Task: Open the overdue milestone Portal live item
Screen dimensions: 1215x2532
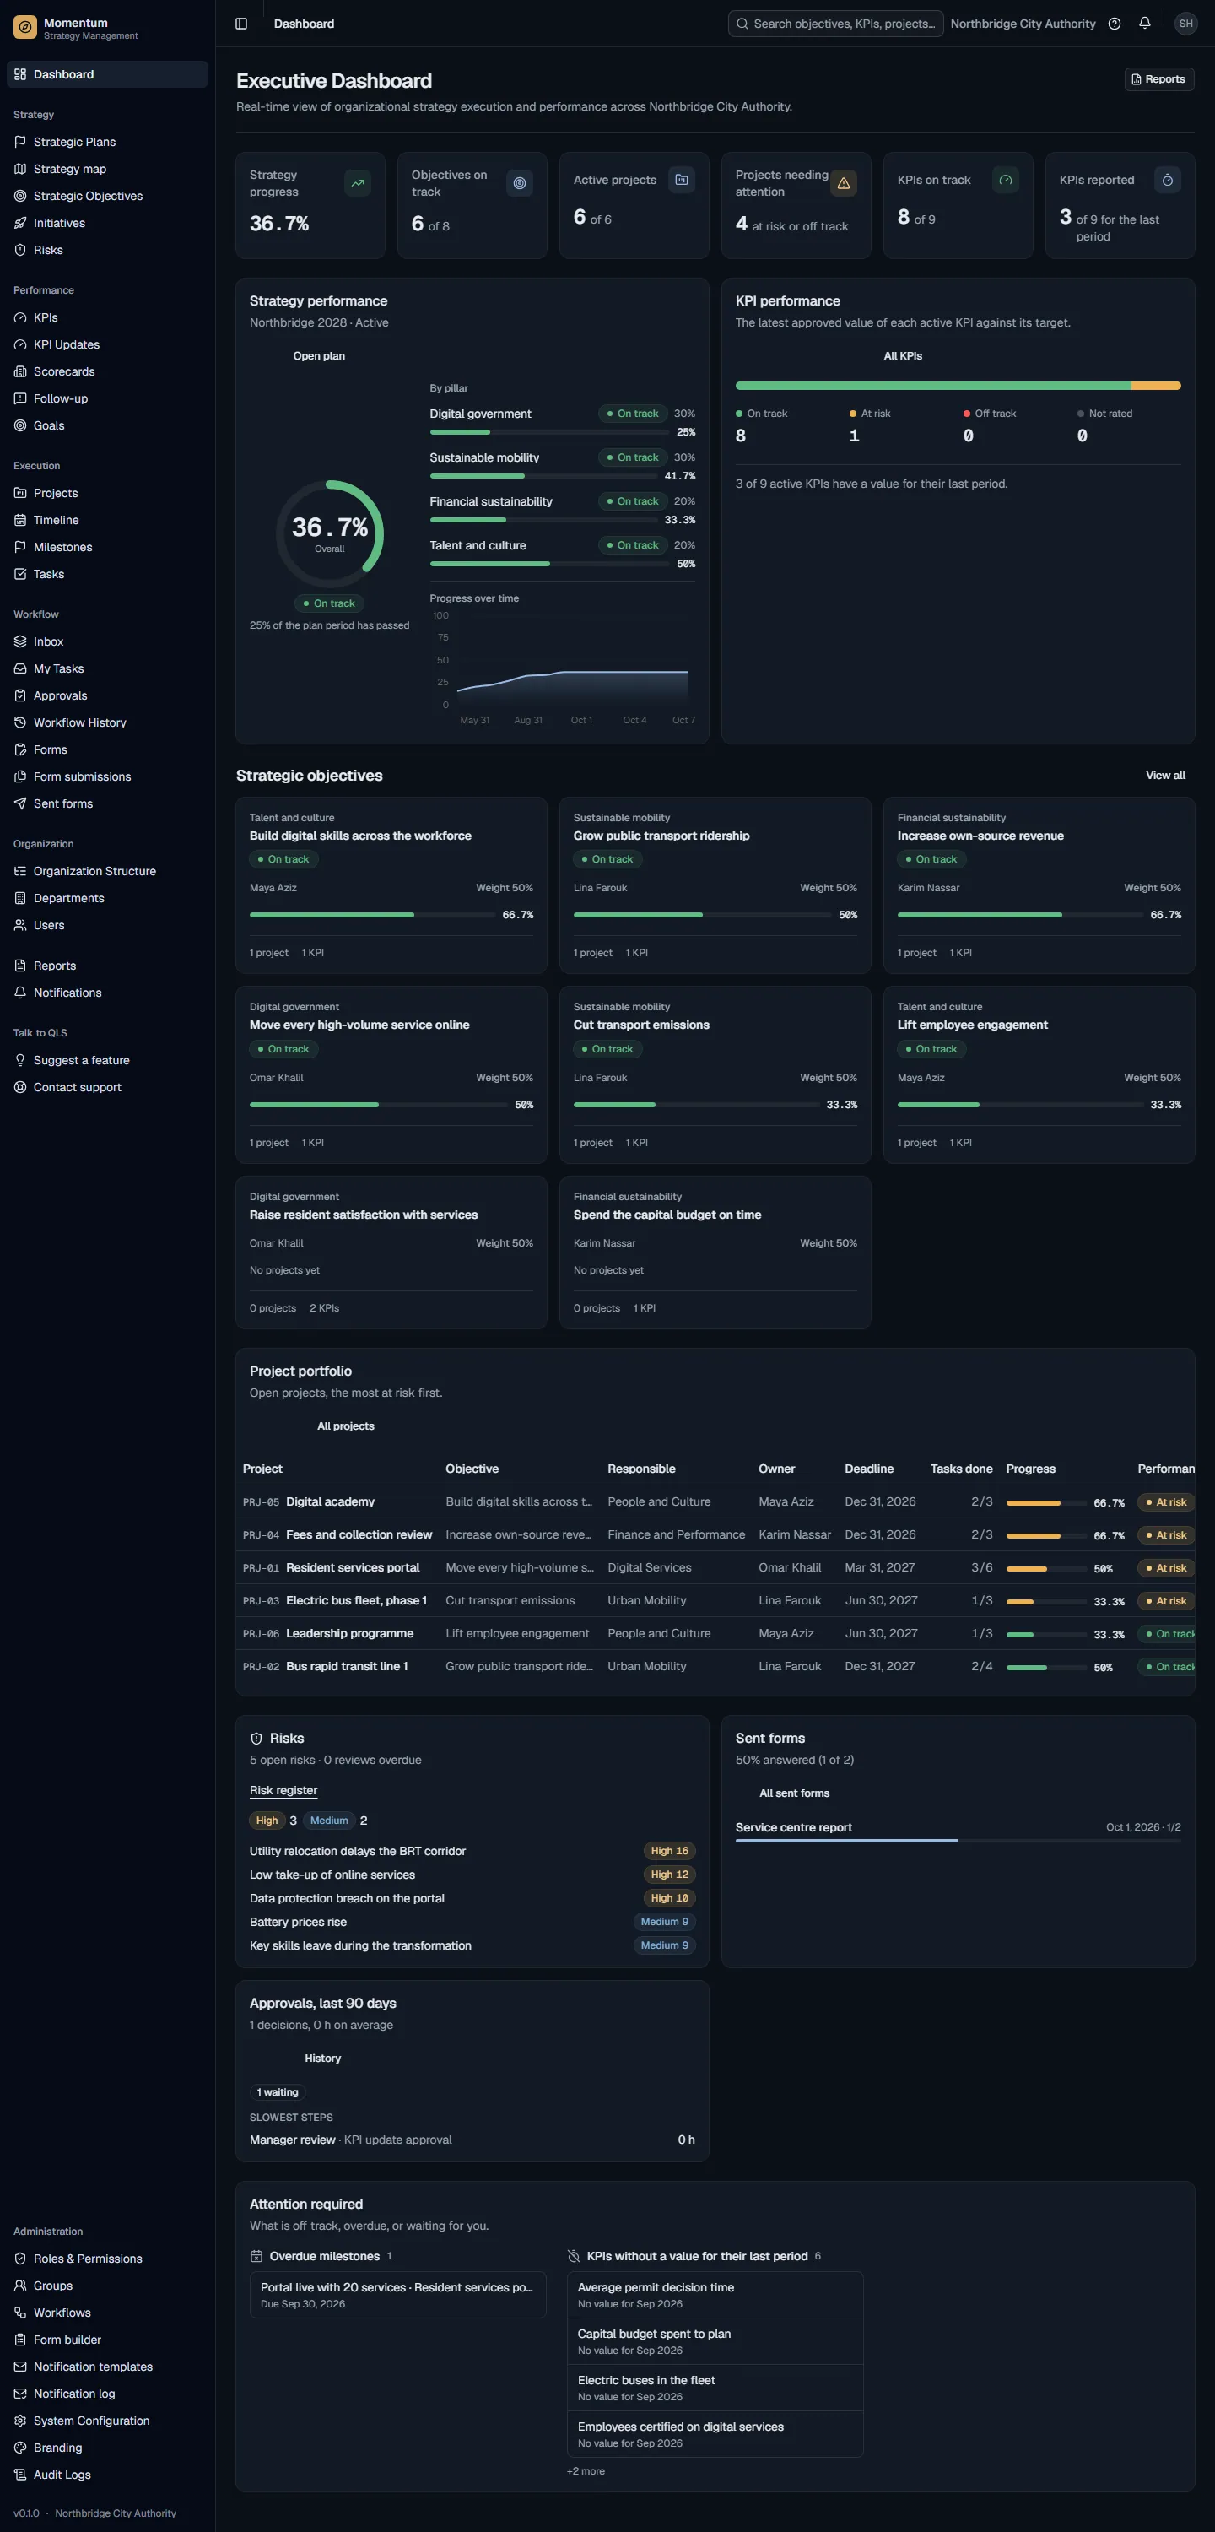Action: point(398,2294)
